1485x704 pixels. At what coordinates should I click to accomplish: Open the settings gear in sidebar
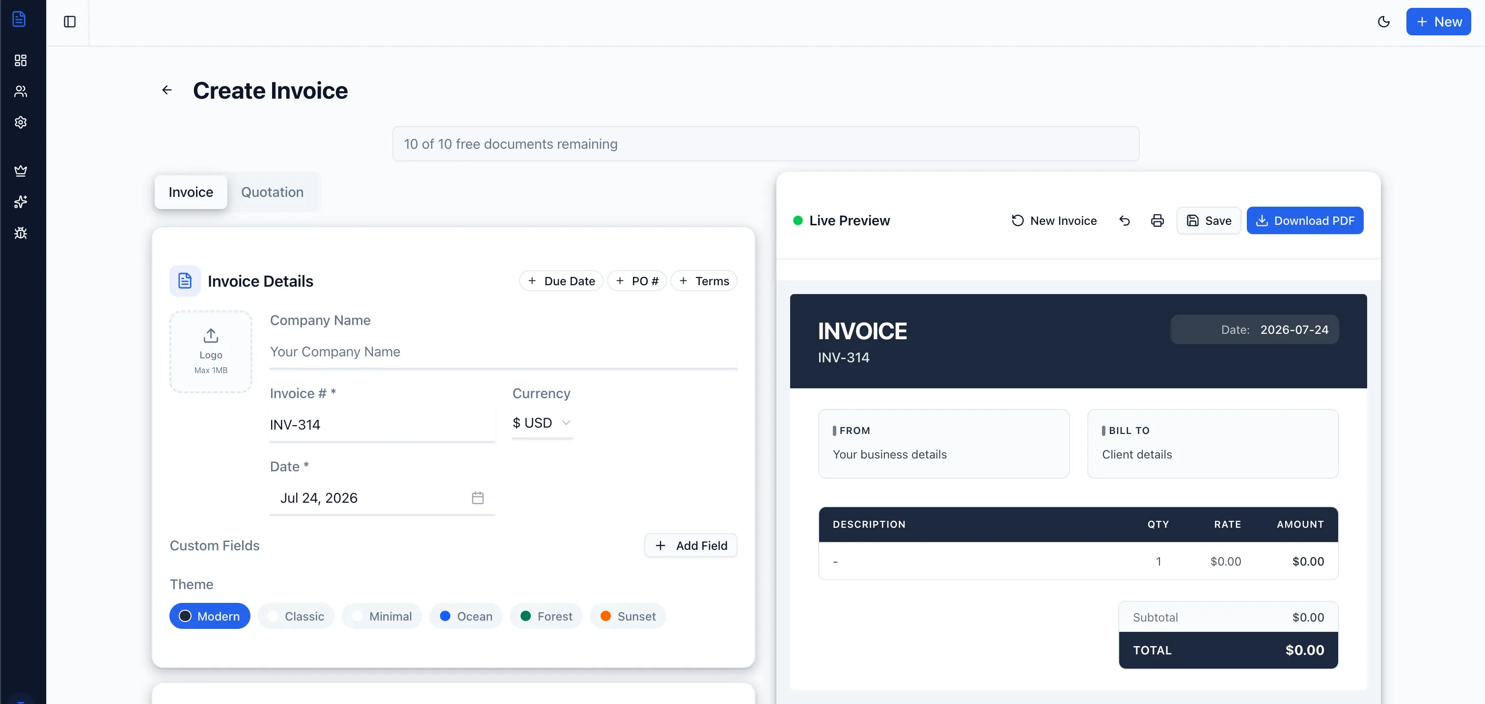(x=21, y=122)
